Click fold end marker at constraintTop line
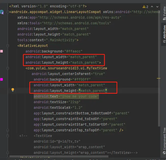 pyautogui.click(x=8, y=130)
